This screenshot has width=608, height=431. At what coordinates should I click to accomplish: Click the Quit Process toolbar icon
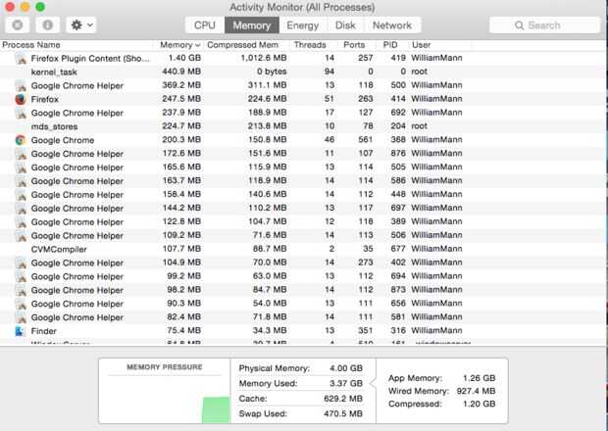[x=18, y=25]
